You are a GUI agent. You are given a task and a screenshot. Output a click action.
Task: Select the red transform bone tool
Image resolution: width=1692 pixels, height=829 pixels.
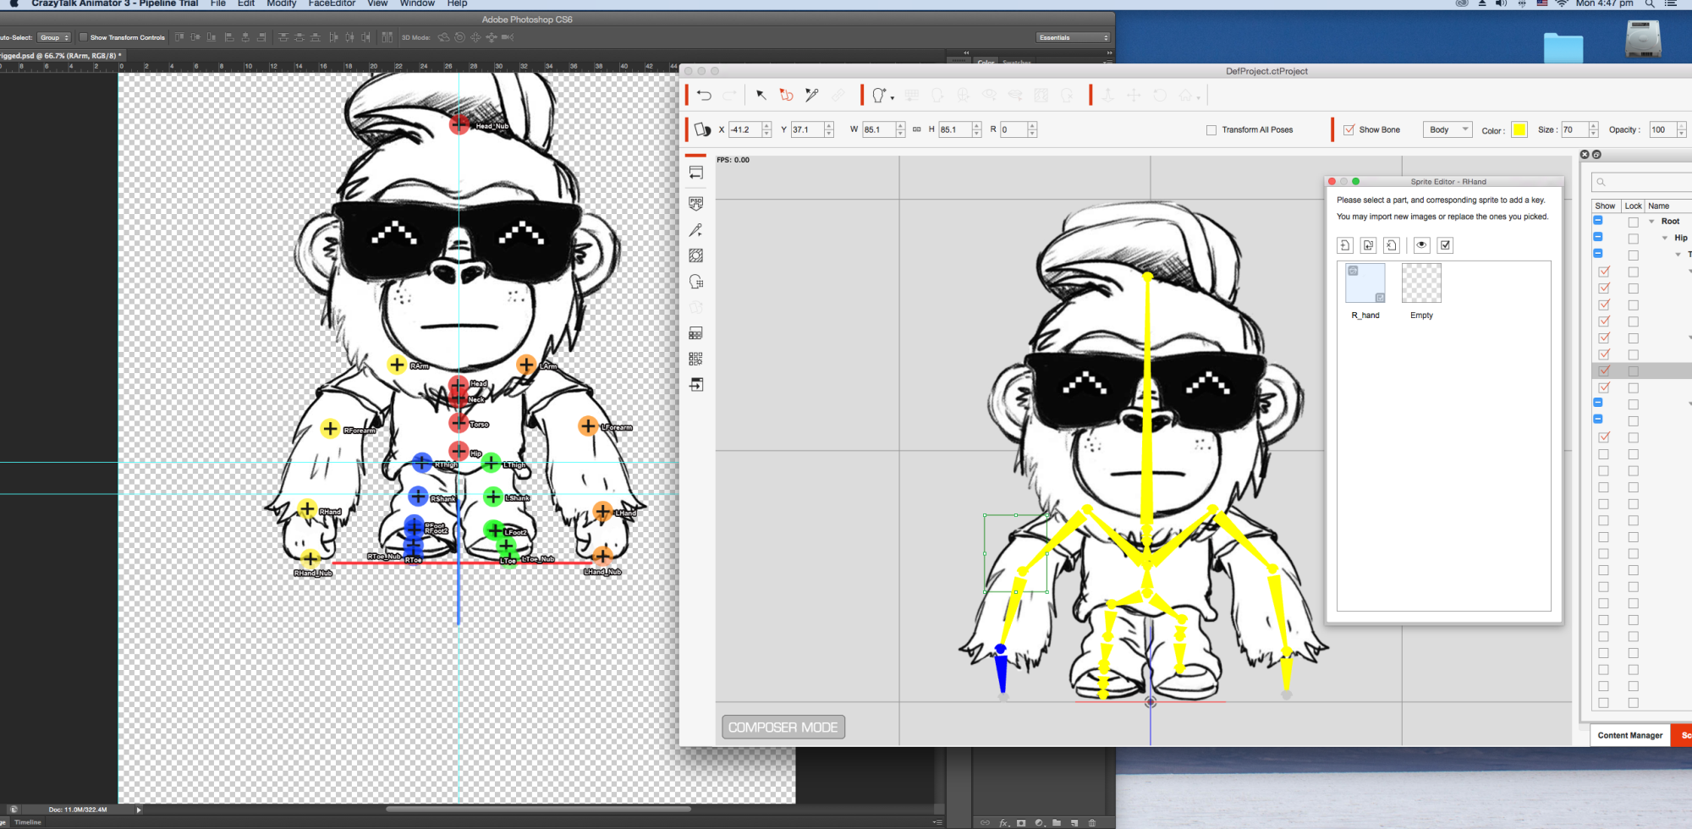click(x=786, y=96)
